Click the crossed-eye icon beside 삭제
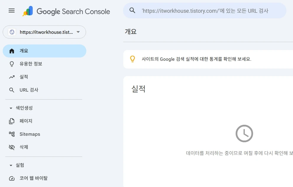 tap(12, 147)
